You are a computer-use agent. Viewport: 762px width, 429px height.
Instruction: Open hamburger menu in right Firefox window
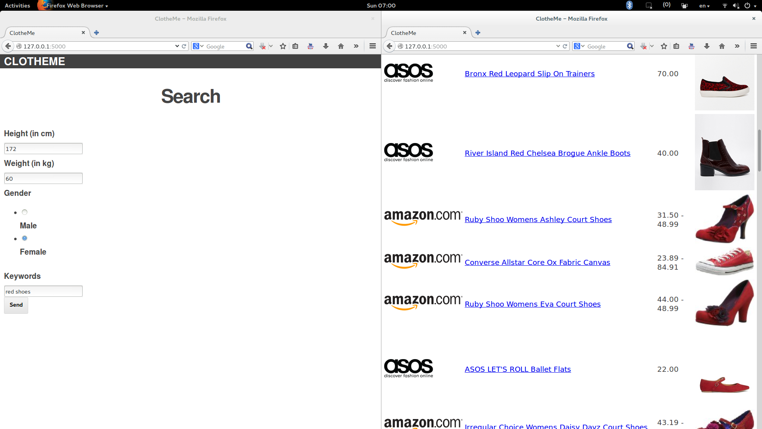click(754, 46)
